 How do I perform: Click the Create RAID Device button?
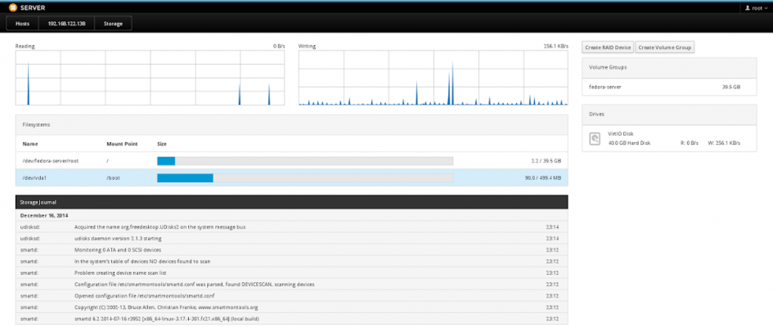tap(608, 47)
